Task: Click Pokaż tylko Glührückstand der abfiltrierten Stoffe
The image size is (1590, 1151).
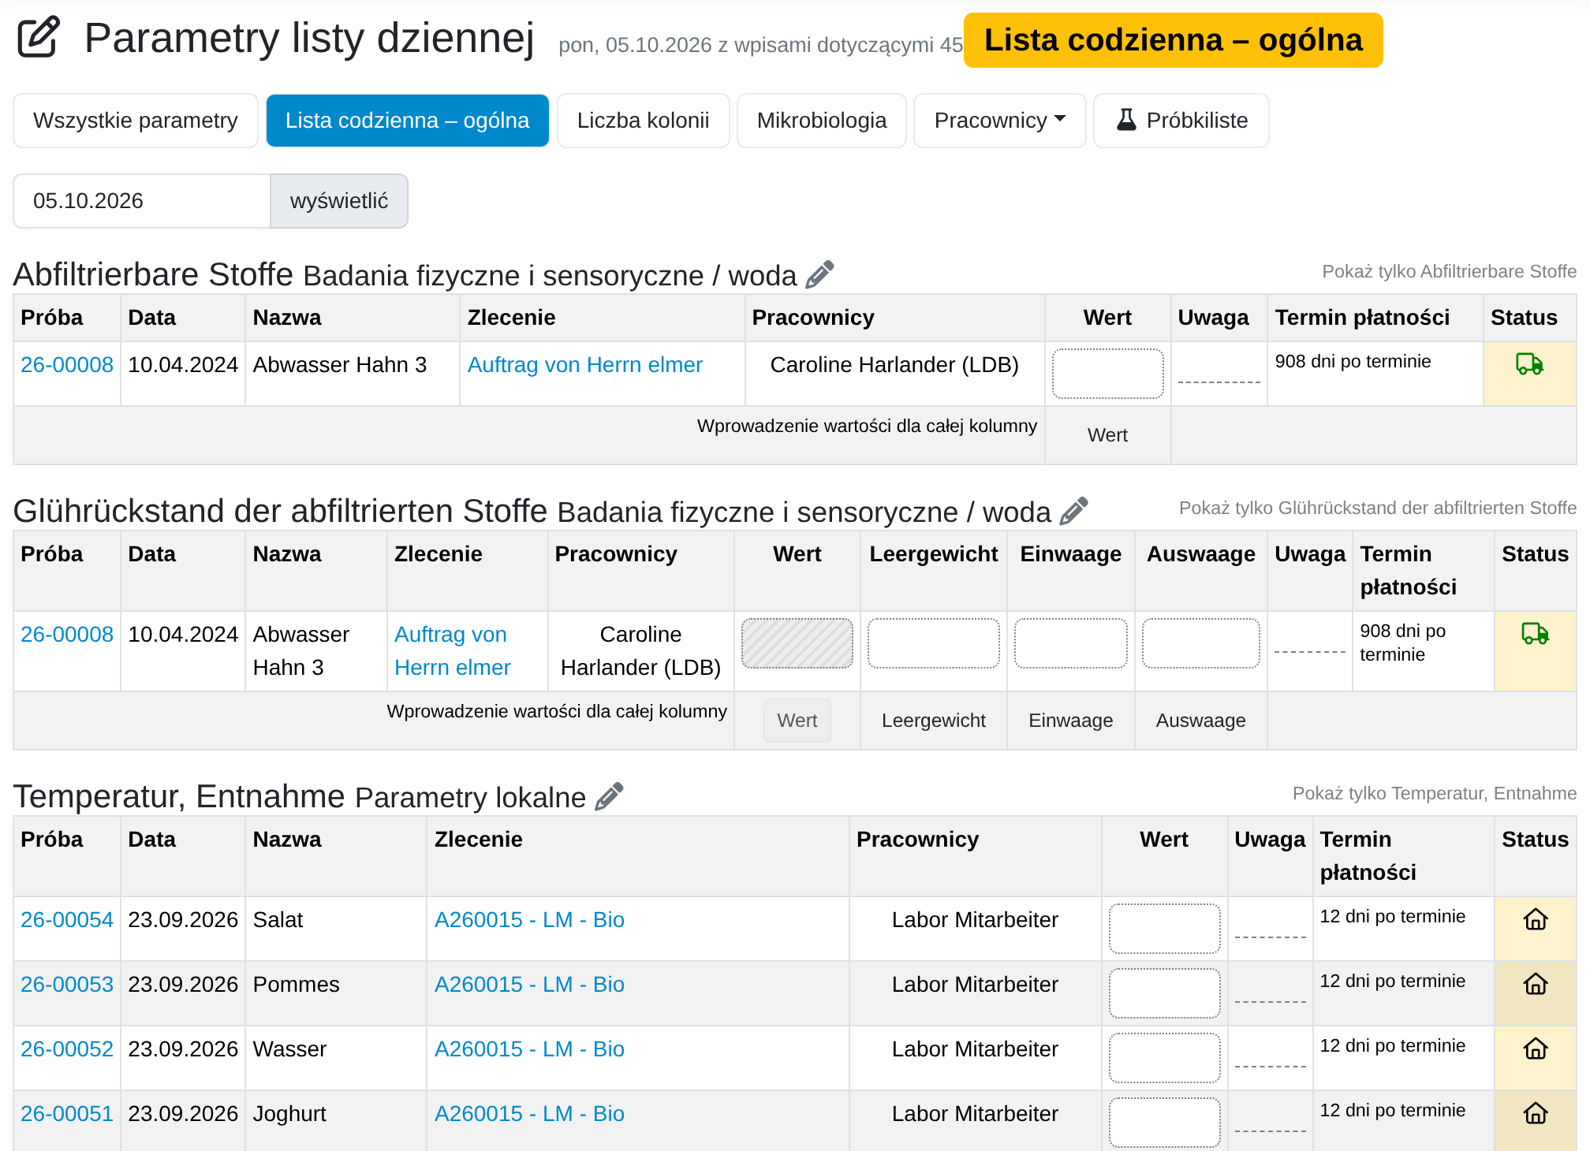Action: coord(1377,508)
